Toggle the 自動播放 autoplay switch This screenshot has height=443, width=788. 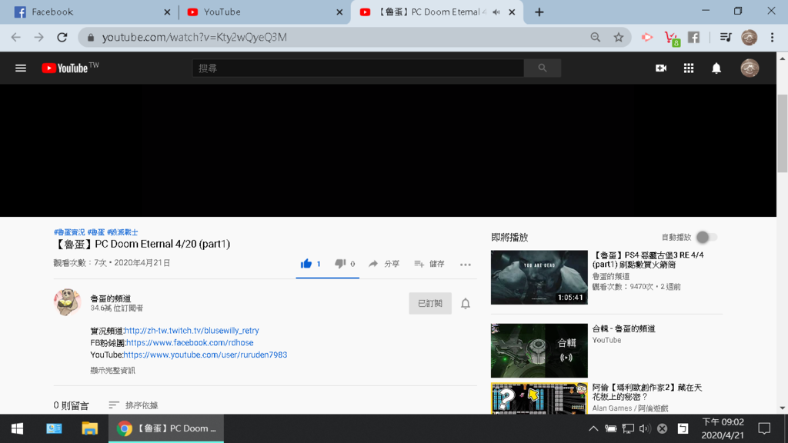pos(706,237)
